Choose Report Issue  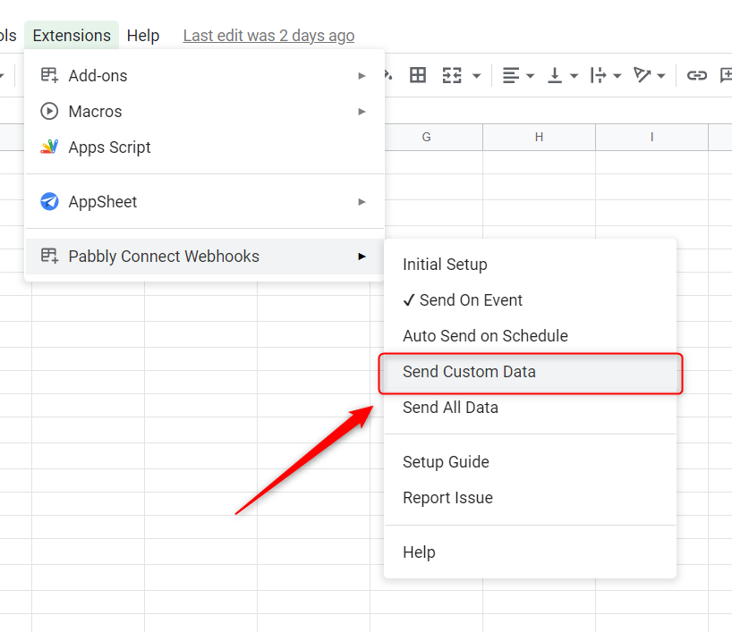[x=531, y=498]
